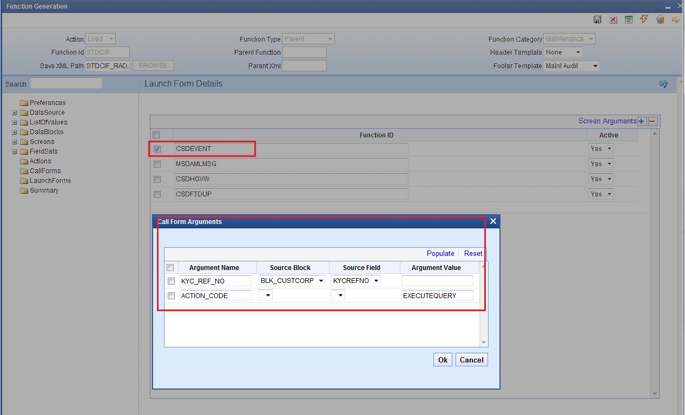Screen dimensions: 685x415
Task: Click the Search input field
Action: pos(66,84)
